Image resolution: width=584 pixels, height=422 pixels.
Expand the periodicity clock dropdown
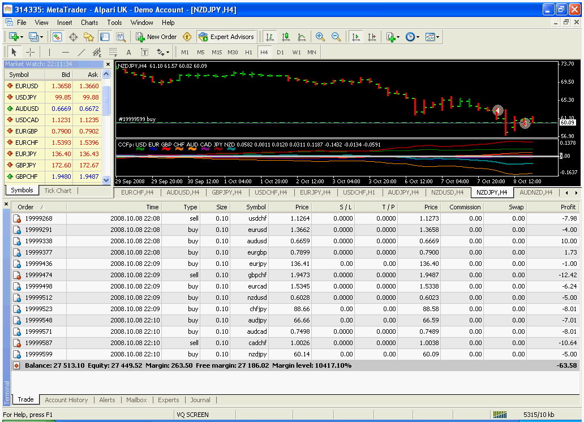pos(418,37)
